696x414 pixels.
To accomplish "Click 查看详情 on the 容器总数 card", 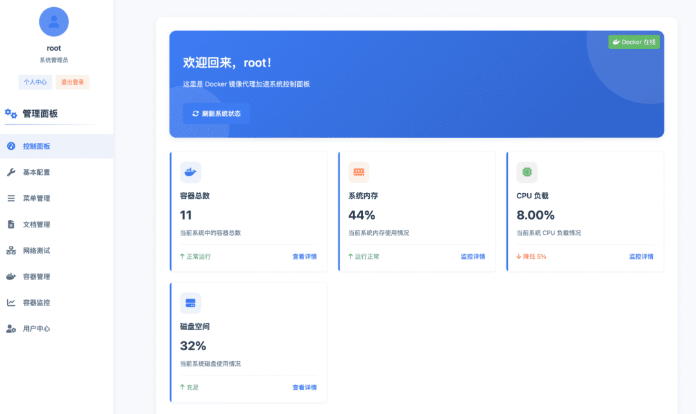I will point(304,256).
